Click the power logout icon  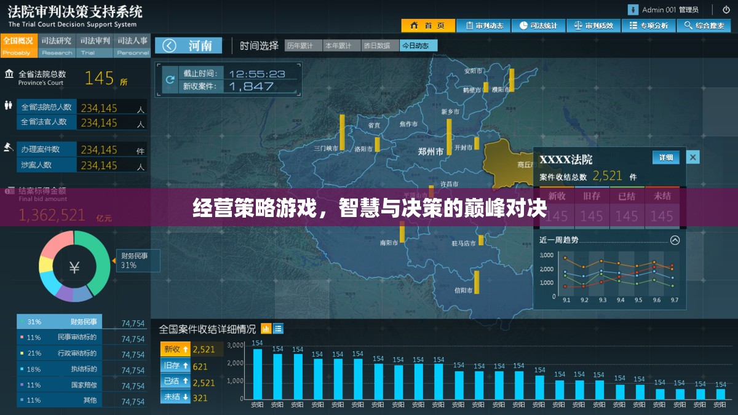tap(726, 9)
